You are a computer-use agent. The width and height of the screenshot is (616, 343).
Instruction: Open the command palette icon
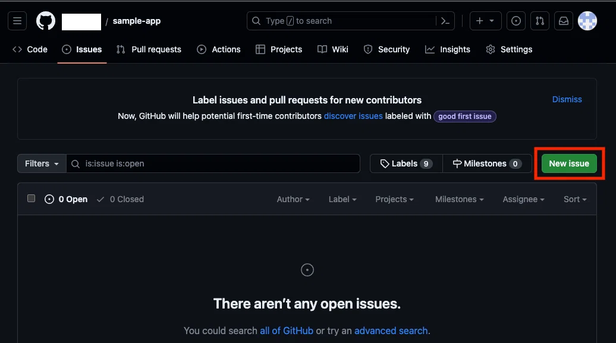tap(445, 21)
